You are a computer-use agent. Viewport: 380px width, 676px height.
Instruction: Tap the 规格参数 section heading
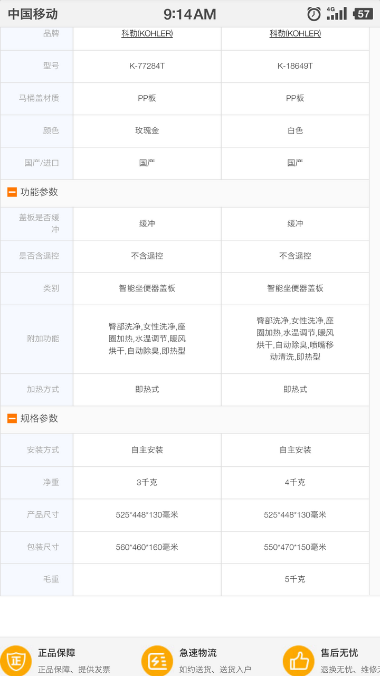tap(39, 418)
